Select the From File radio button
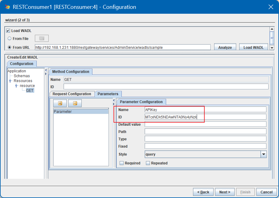Screen dimensions: 279x198 pos(9,39)
